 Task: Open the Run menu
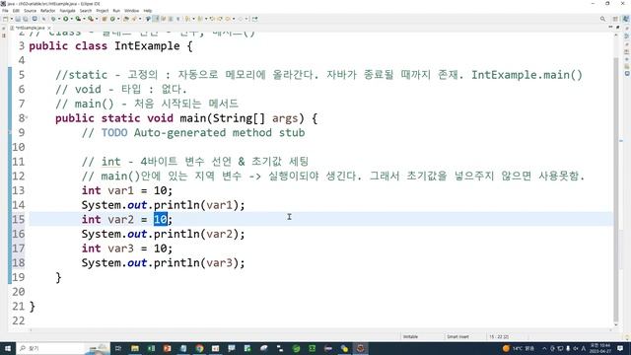(116, 11)
